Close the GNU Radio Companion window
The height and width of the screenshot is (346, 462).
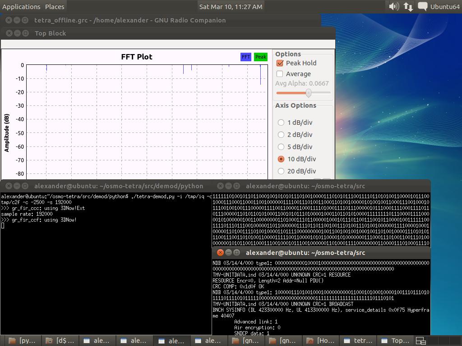point(9,20)
